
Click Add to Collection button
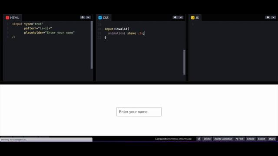223,139
